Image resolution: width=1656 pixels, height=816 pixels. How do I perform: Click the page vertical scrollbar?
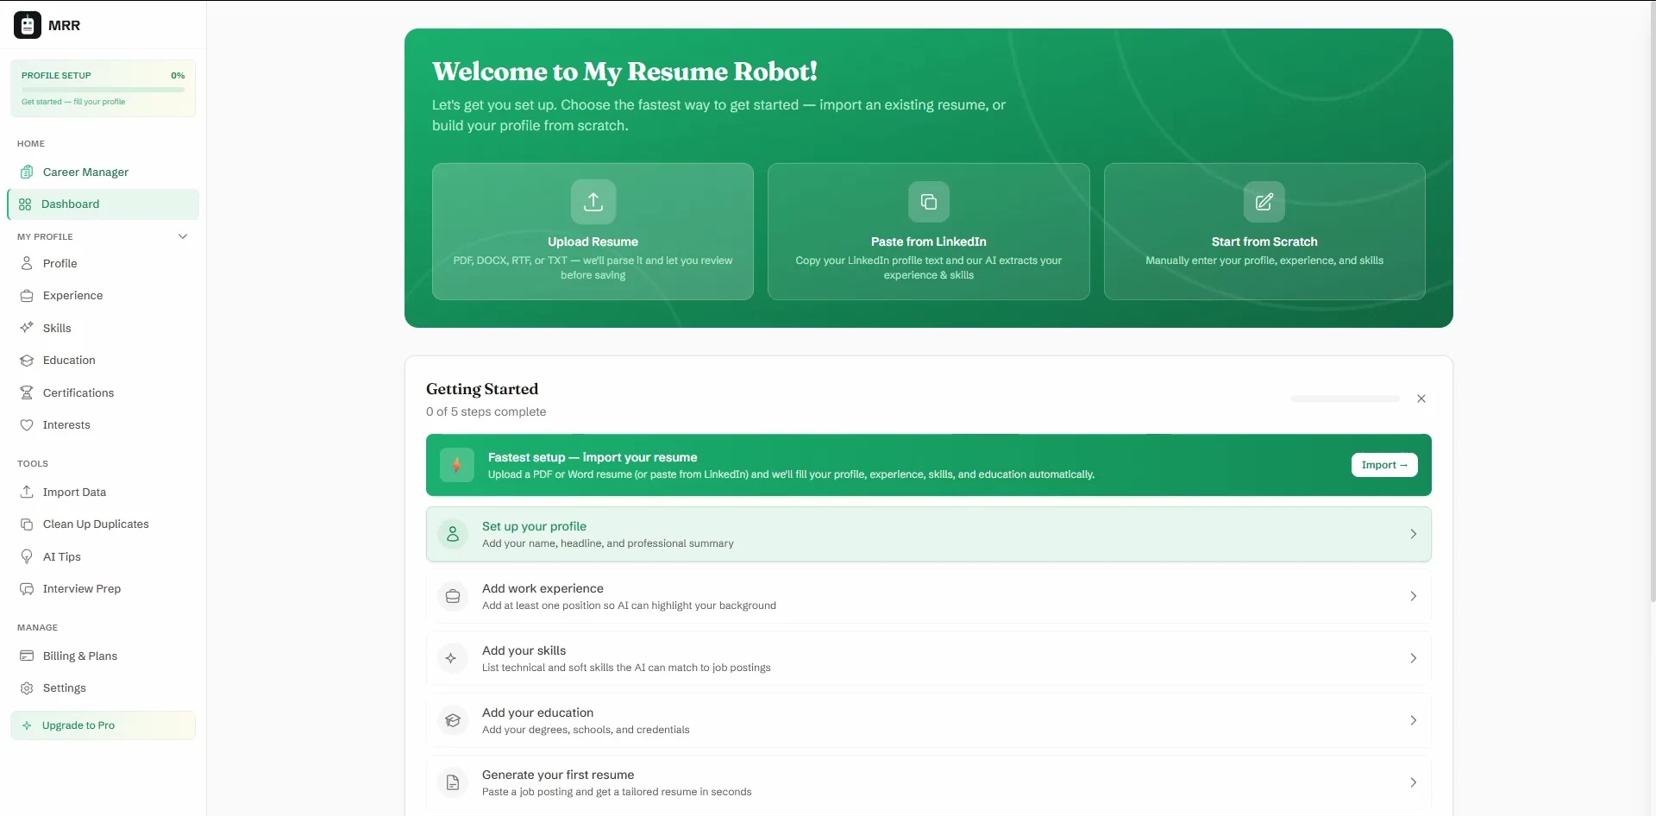tap(1652, 302)
